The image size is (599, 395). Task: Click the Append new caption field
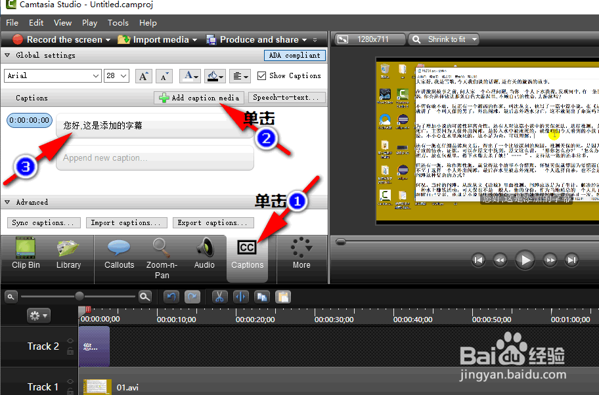click(155, 157)
